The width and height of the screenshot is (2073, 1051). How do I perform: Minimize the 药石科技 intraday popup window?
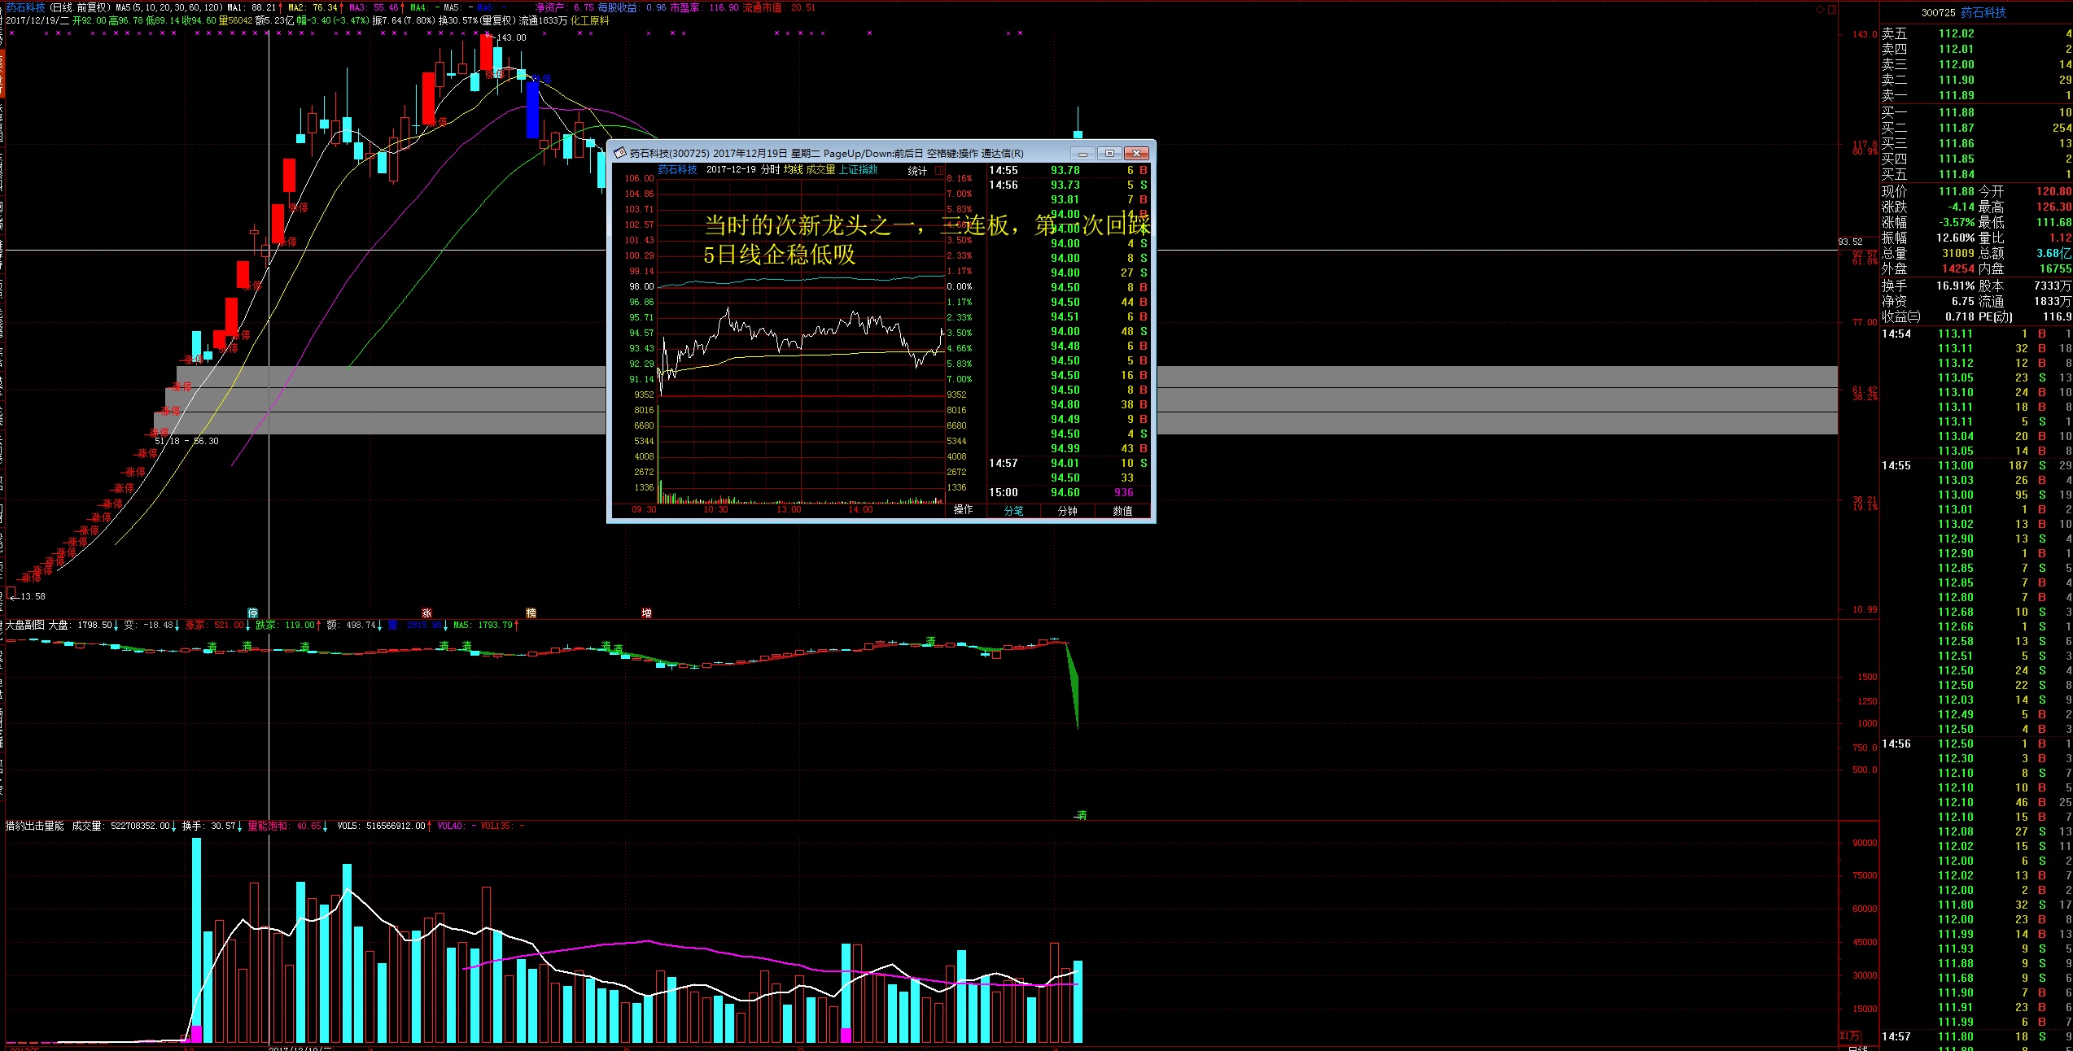point(1082,153)
